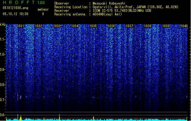Click the 1037 time marker
191x121 pixels.
pyautogui.click(x=129, y=26)
